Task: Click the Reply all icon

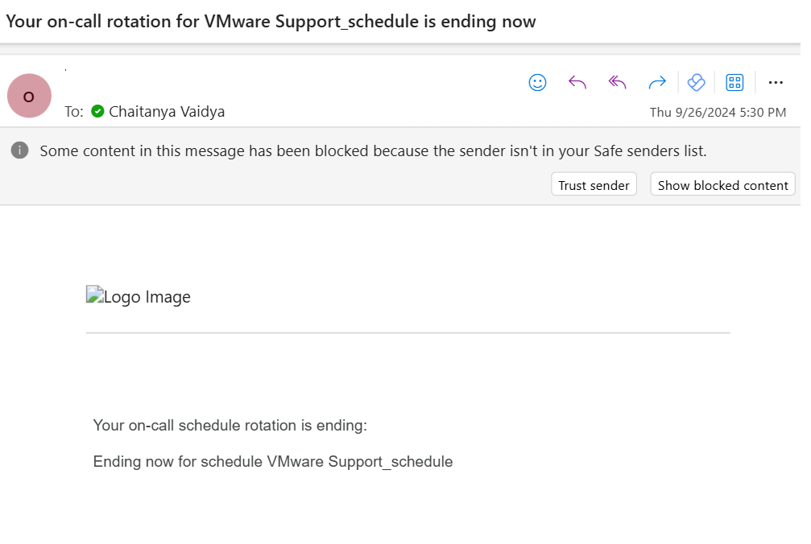Action: coord(617,82)
